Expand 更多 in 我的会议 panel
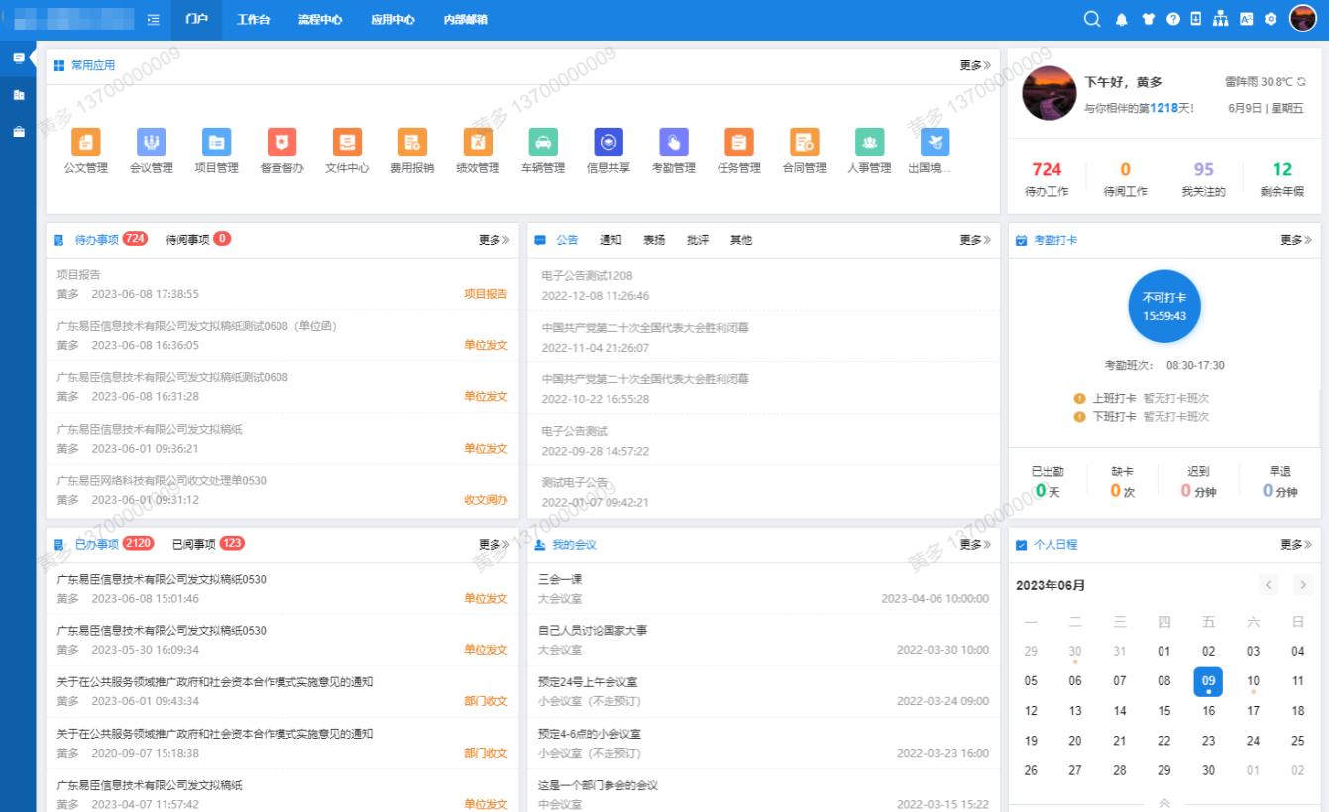 point(974,544)
